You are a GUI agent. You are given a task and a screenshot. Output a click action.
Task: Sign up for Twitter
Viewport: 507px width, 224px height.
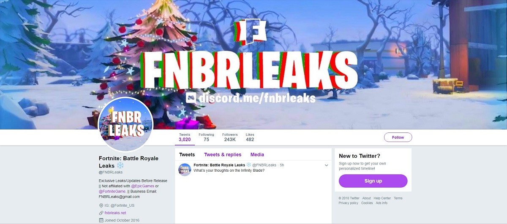(x=373, y=181)
